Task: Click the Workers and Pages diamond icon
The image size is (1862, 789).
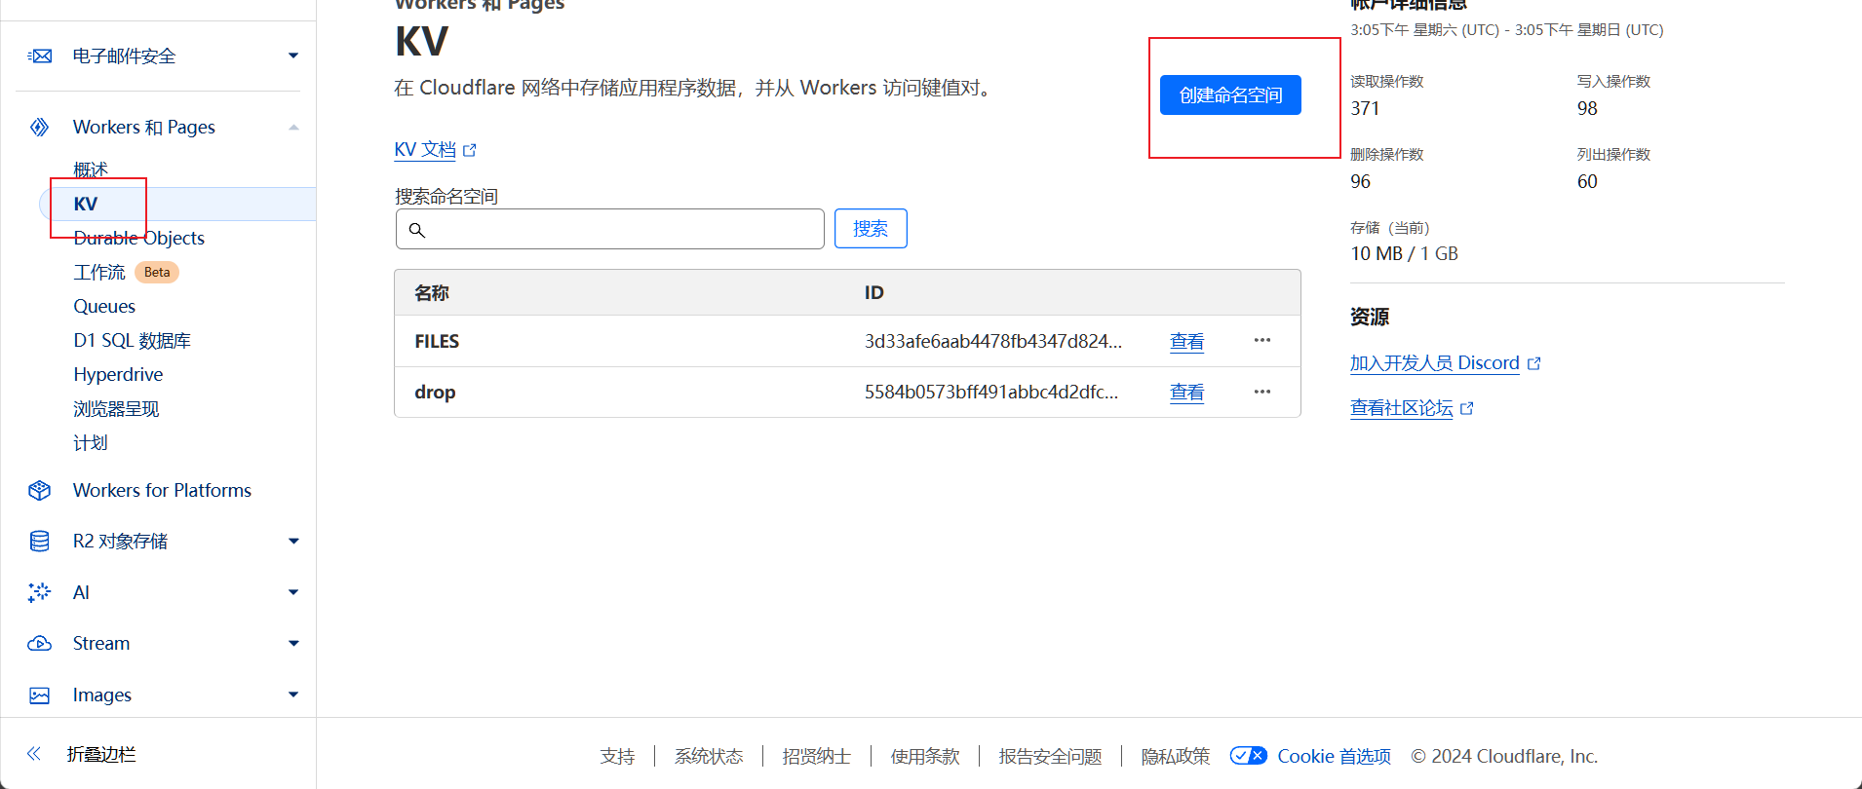Action: click(x=40, y=128)
